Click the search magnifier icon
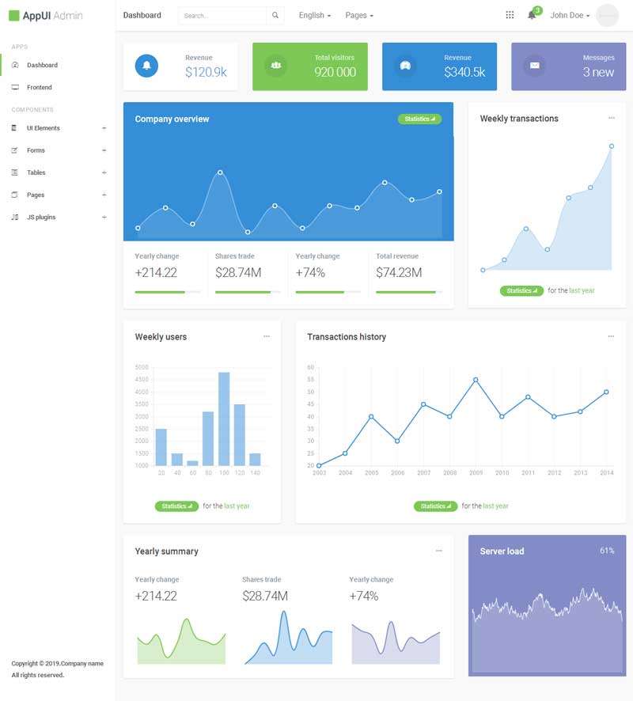 (275, 16)
